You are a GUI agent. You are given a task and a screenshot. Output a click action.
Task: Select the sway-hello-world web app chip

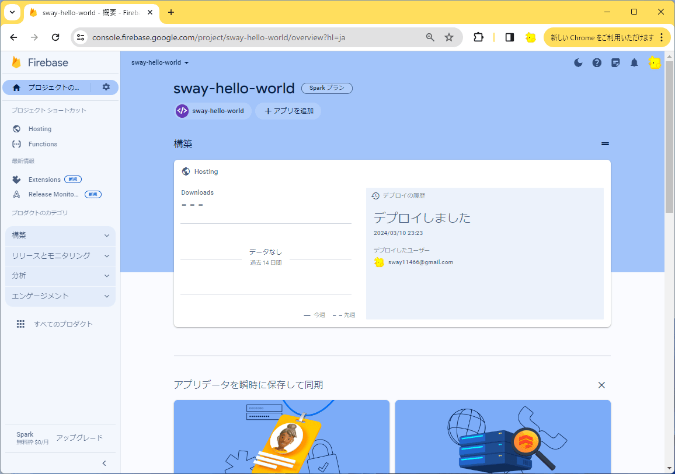click(213, 111)
